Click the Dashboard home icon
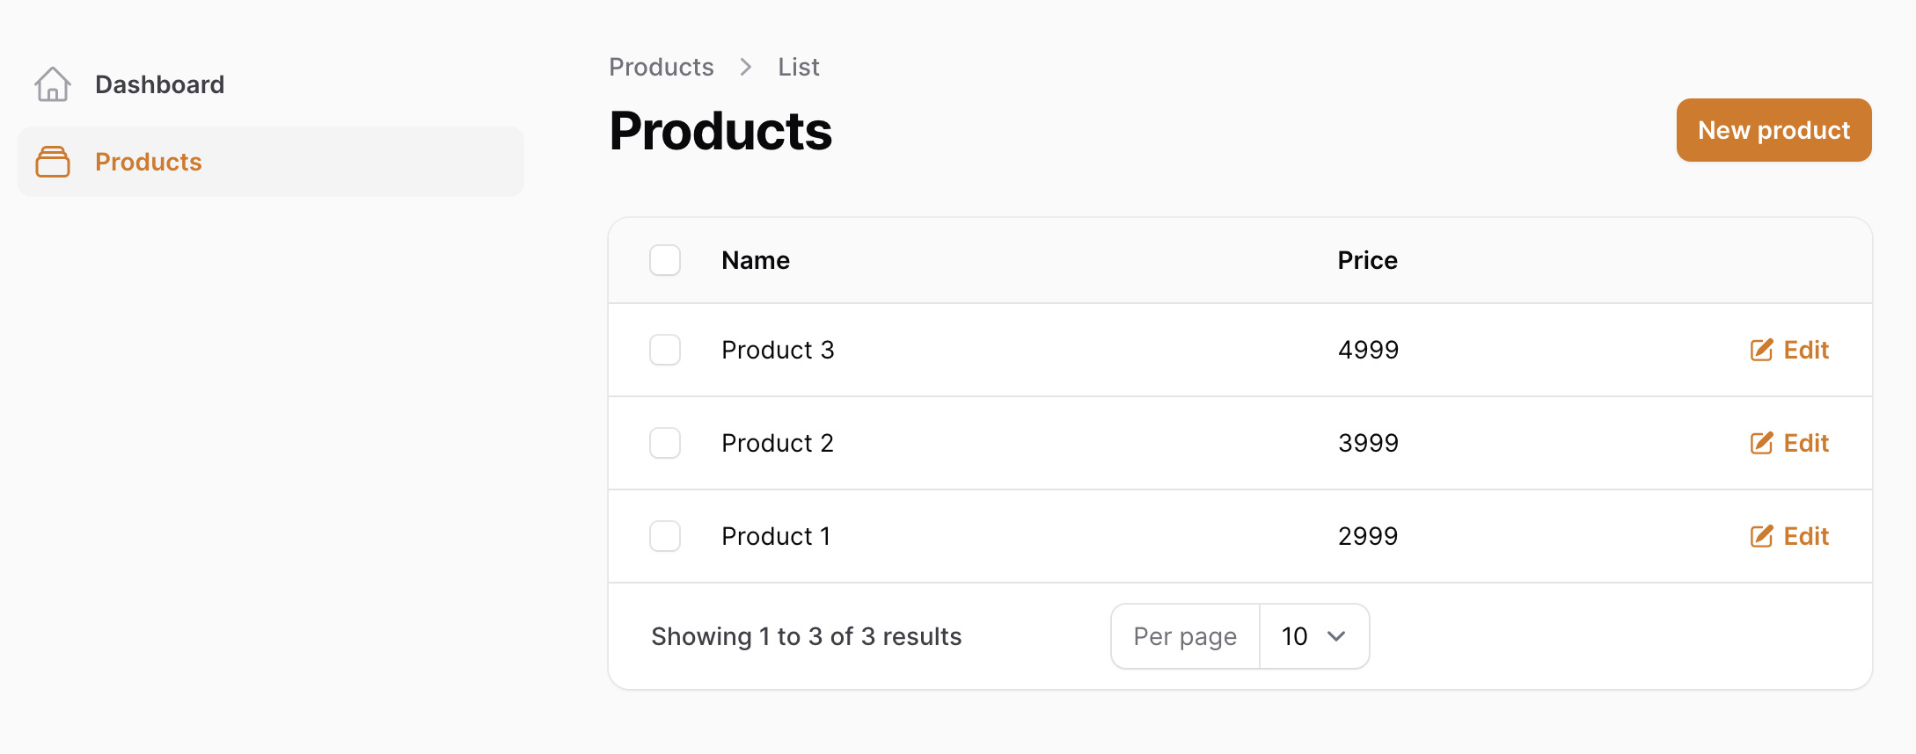1916x754 pixels. pyautogui.click(x=53, y=84)
